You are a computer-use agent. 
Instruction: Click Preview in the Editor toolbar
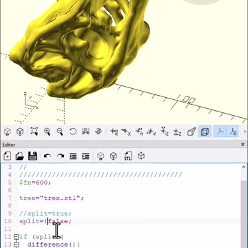[101, 156]
